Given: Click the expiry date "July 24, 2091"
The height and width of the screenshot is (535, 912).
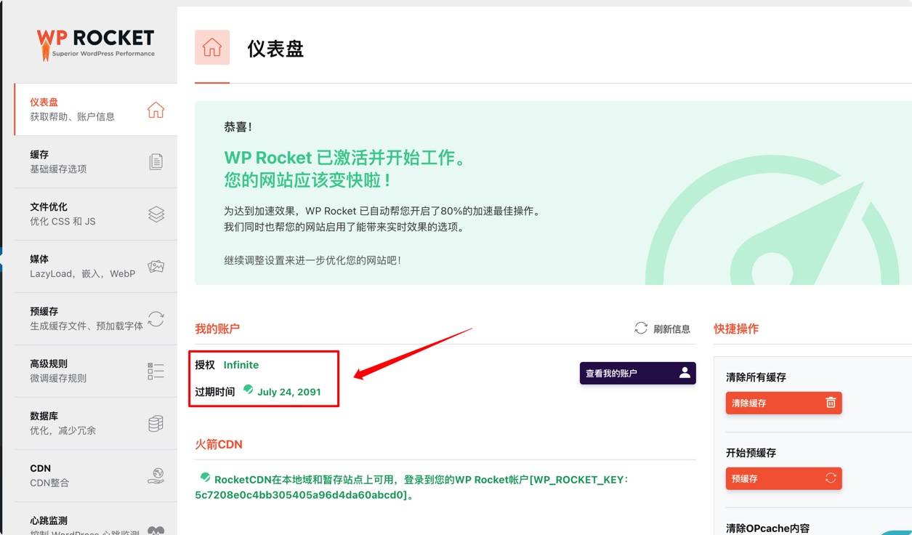Looking at the screenshot, I should point(289,392).
